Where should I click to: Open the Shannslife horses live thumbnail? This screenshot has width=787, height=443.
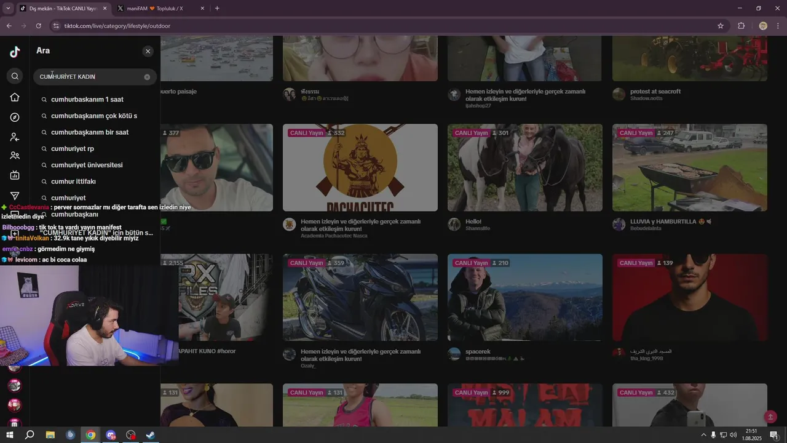point(525,167)
